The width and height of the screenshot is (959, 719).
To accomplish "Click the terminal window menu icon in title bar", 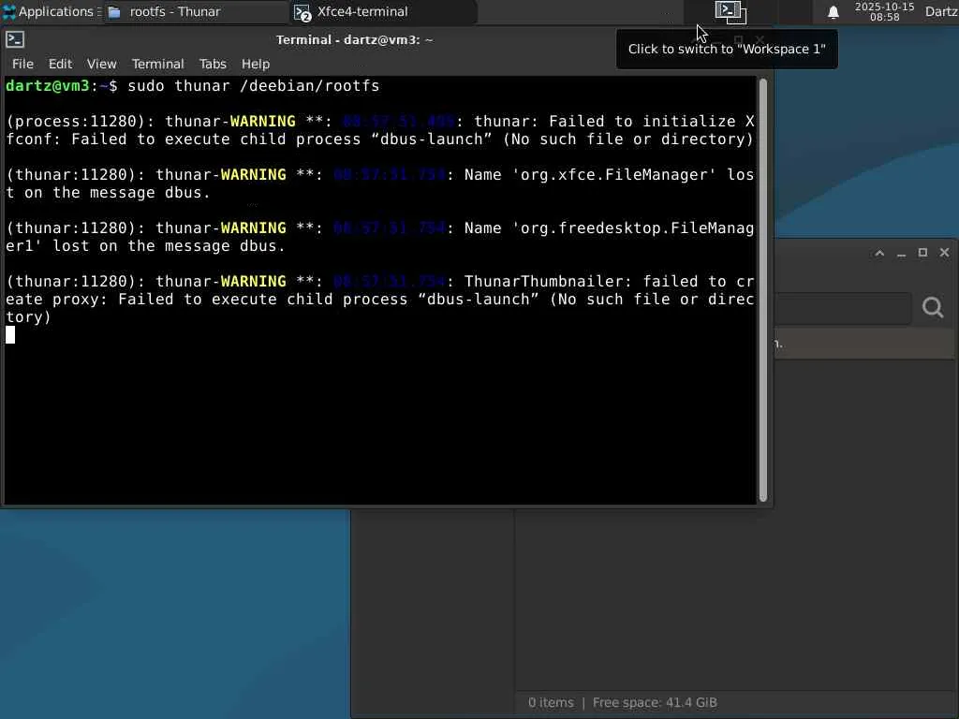I will [15, 39].
